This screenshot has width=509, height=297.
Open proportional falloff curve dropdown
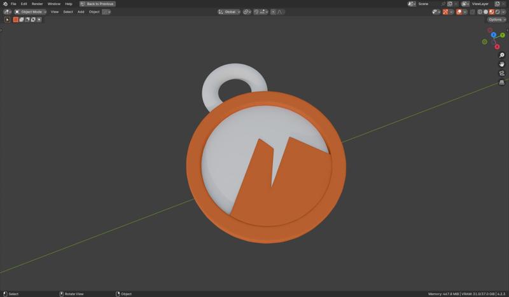[x=281, y=11]
